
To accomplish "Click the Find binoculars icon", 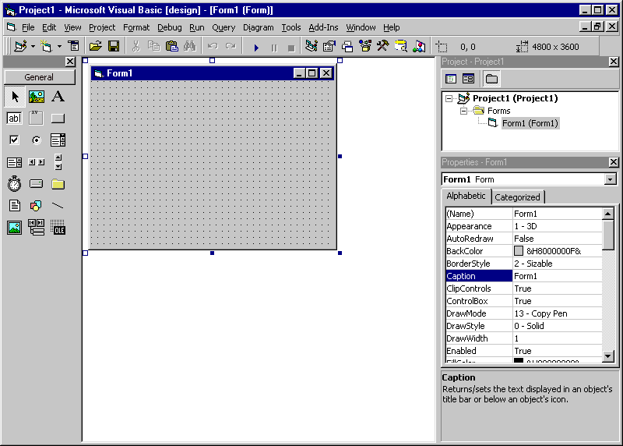I will click(x=190, y=47).
